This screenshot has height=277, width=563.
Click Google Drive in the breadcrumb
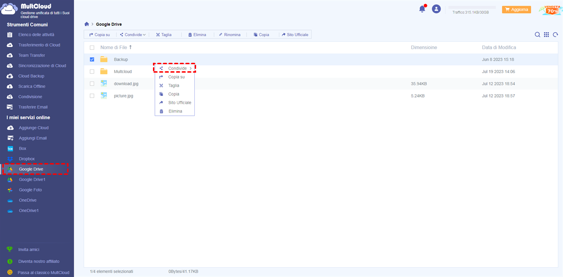(x=109, y=24)
